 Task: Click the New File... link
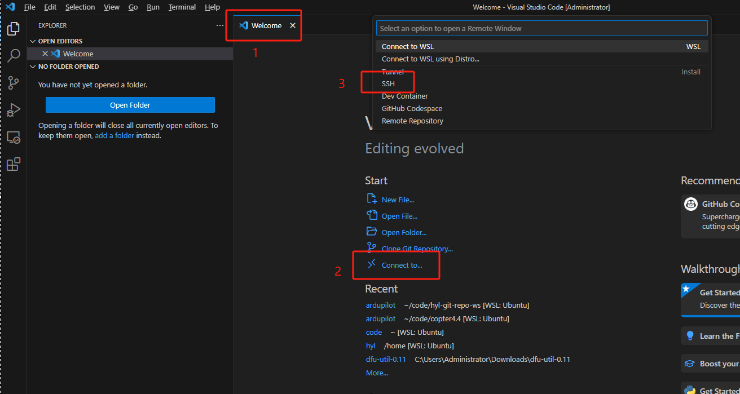coord(398,200)
